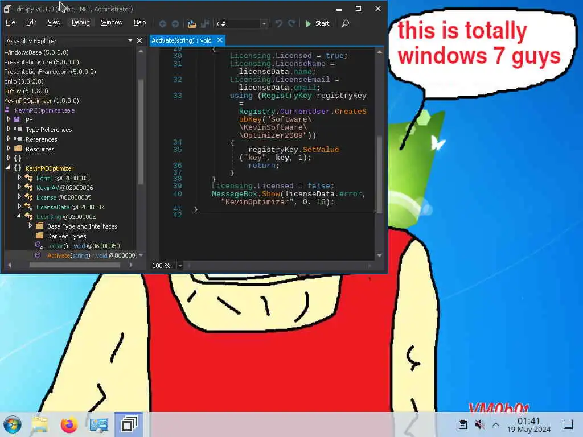The width and height of the screenshot is (583, 437).
Task: Click the Undo toolbar icon
Action: coord(278,23)
